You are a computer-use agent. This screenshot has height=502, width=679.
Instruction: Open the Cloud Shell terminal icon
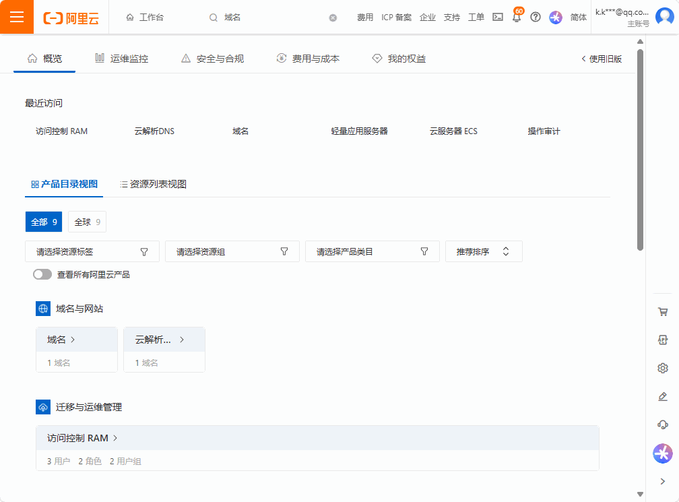498,17
